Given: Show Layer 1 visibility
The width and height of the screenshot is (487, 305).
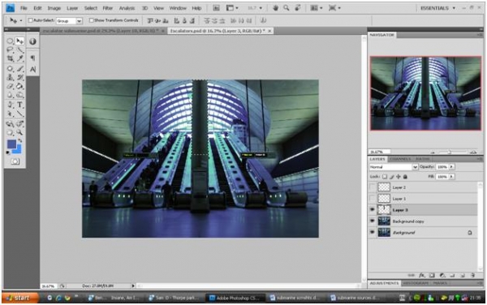Looking at the screenshot, I should coord(372,198).
